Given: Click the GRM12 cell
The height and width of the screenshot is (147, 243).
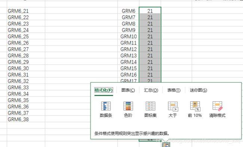Looking at the screenshot, I should [x=128, y=49].
